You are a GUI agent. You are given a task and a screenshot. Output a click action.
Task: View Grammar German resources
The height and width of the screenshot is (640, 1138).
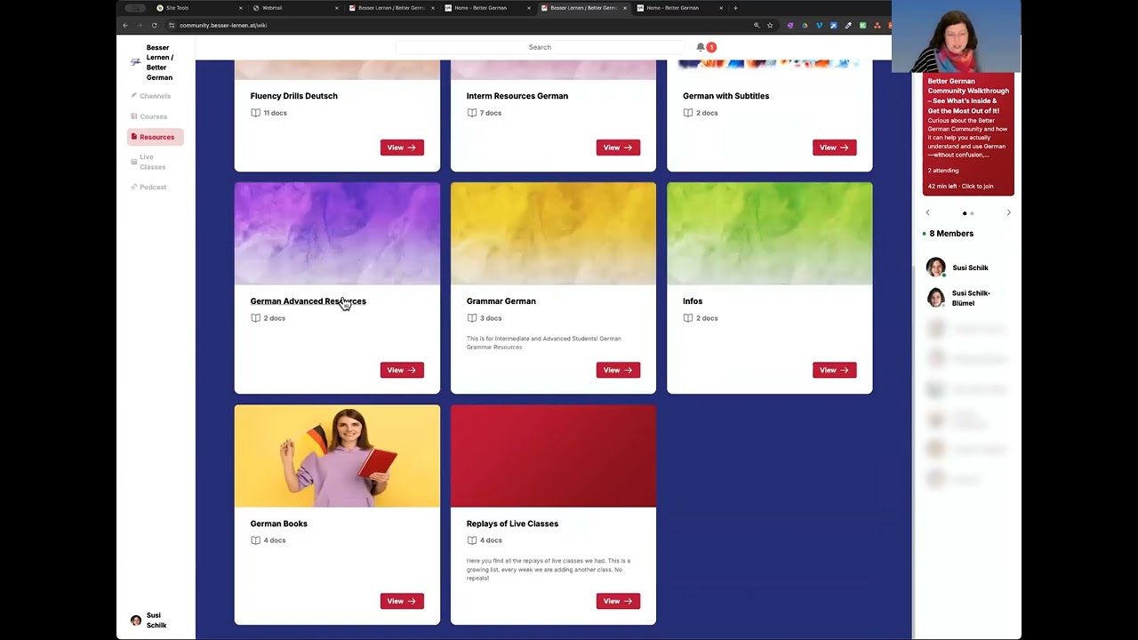coord(618,370)
